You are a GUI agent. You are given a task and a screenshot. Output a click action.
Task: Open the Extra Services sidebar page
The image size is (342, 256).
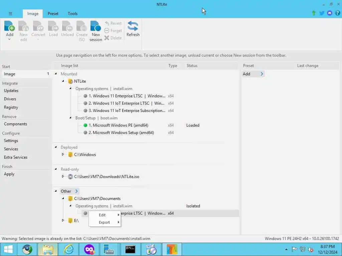tap(16, 157)
